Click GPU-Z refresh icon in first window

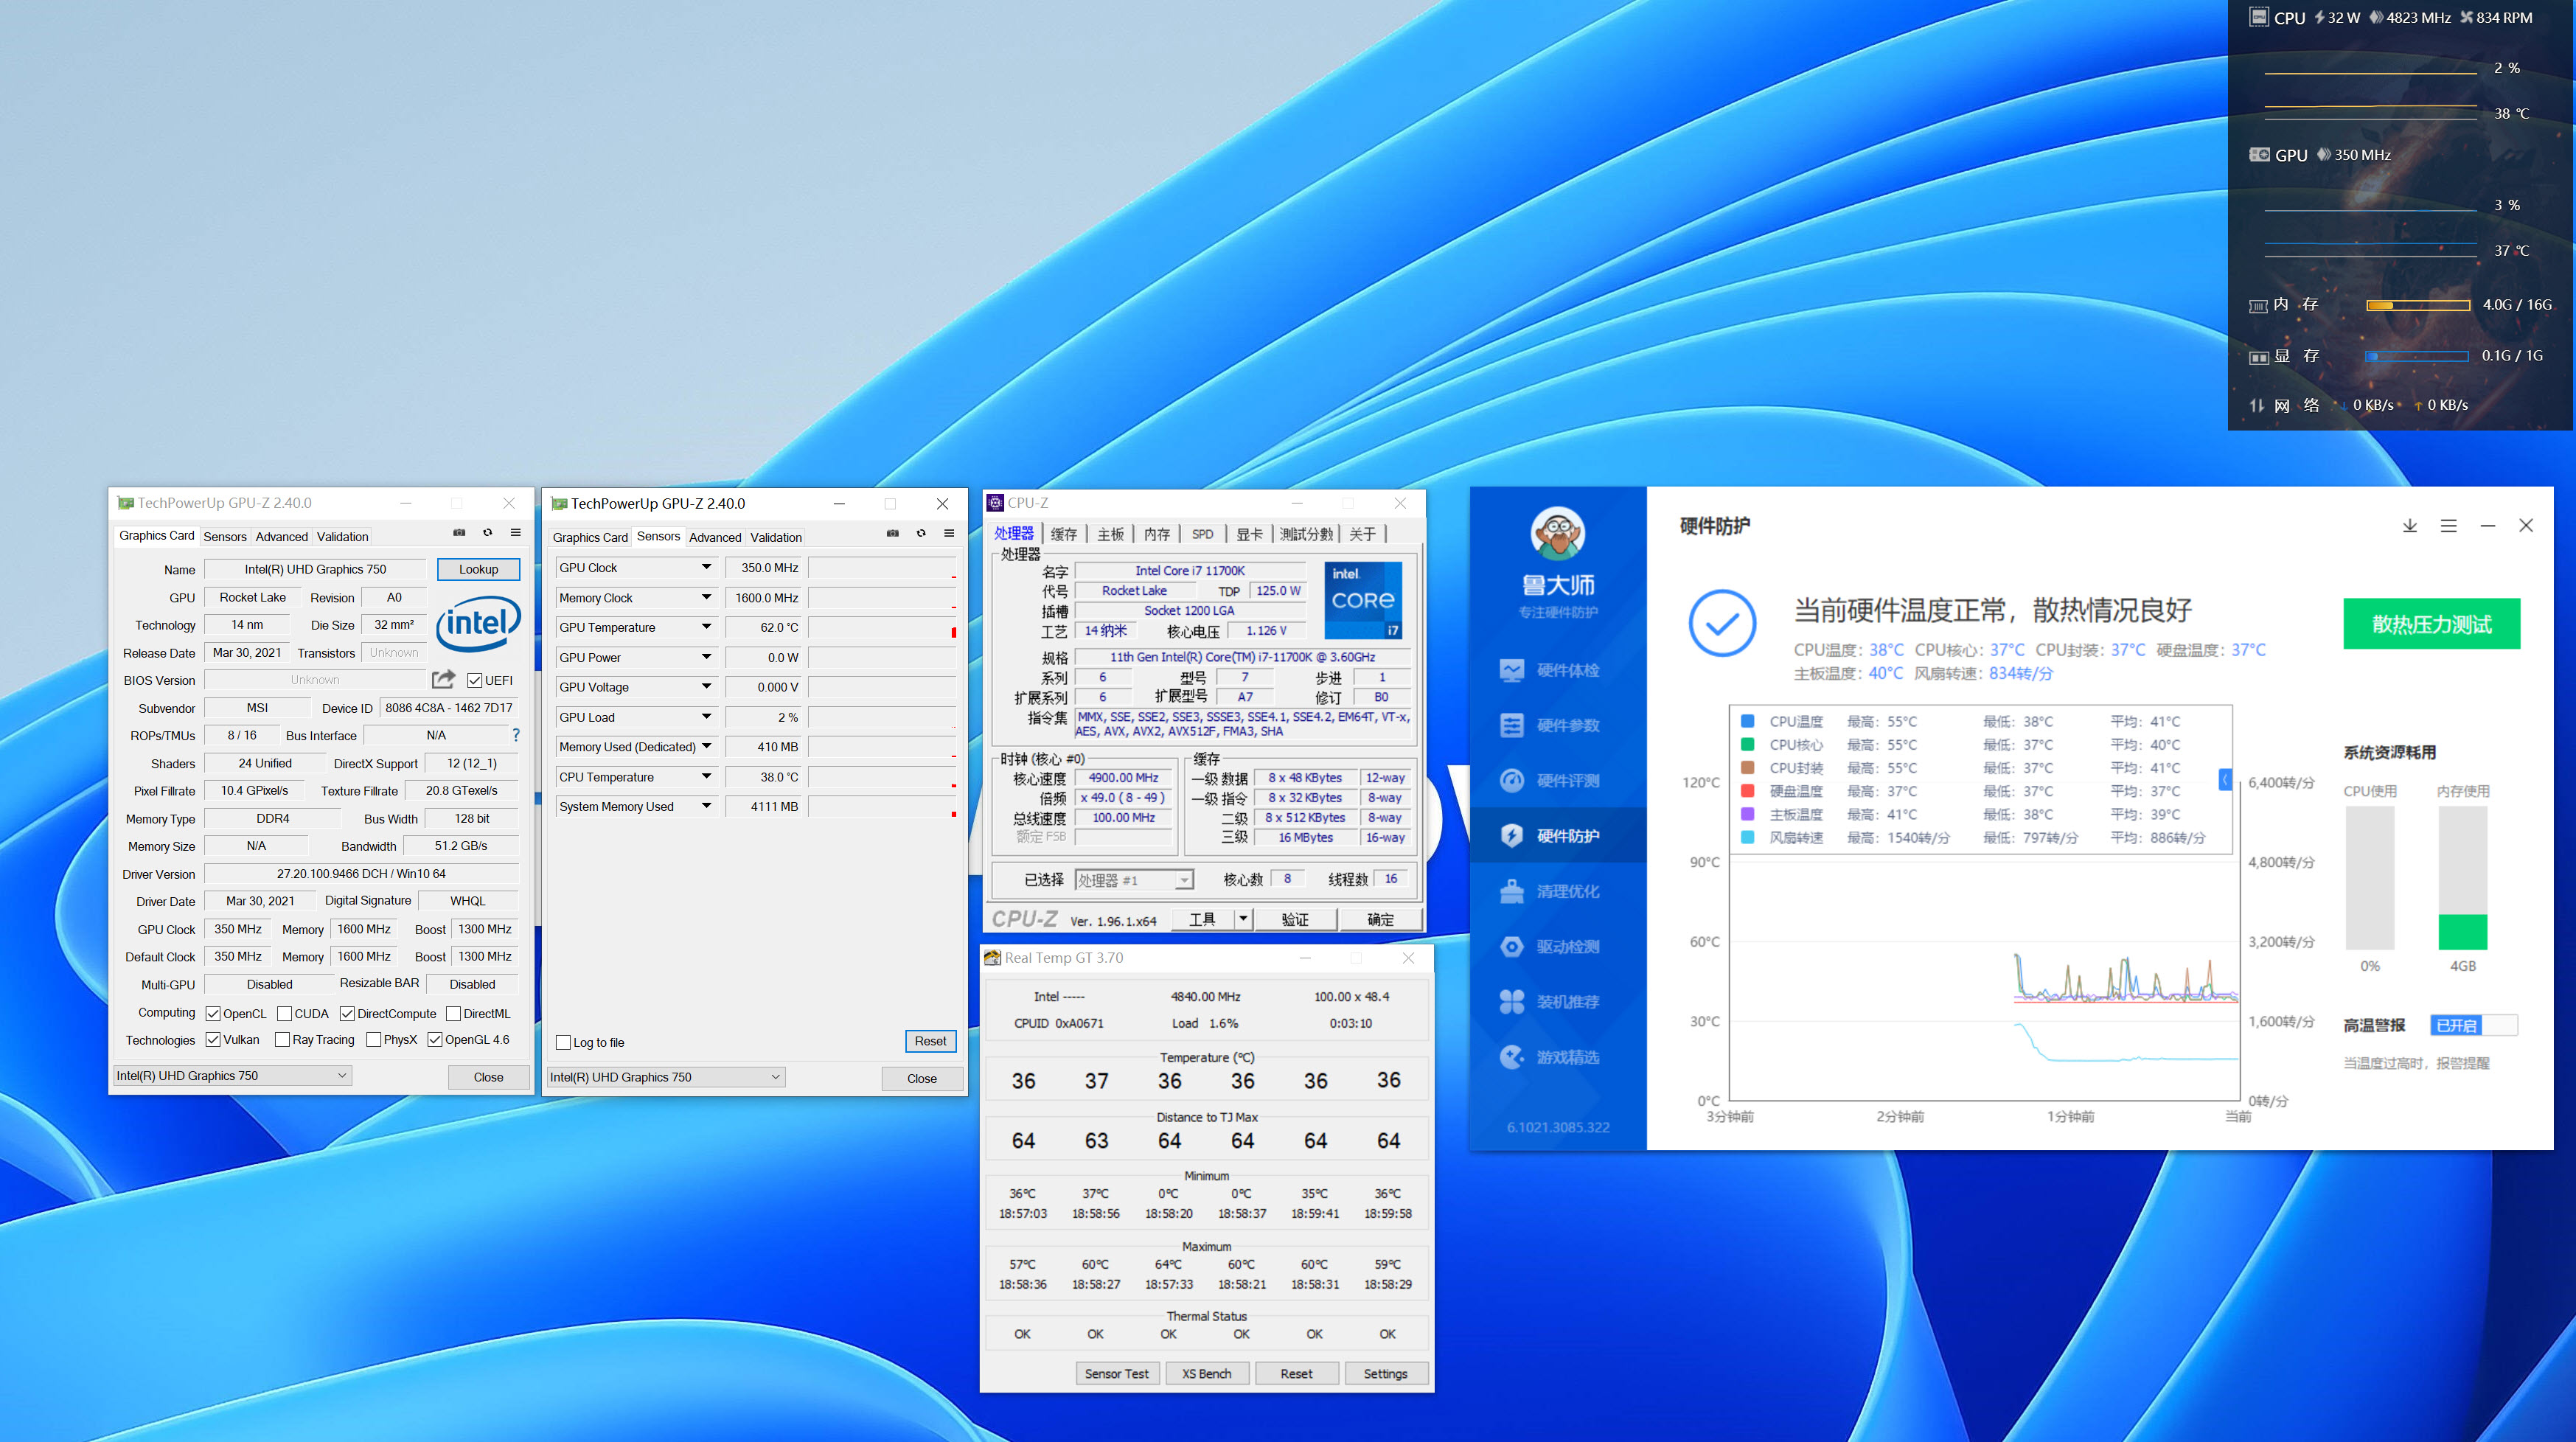[488, 533]
